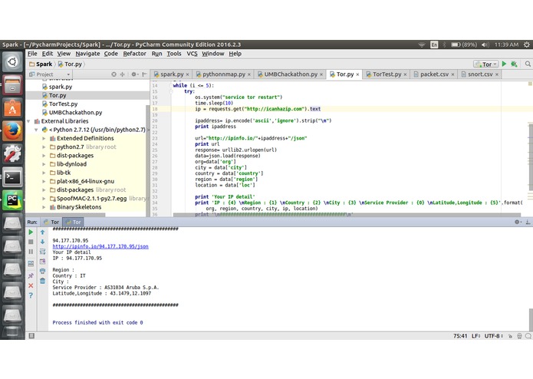Open Ubuntu Dash search
The height and width of the screenshot is (379, 533).
(x=12, y=62)
